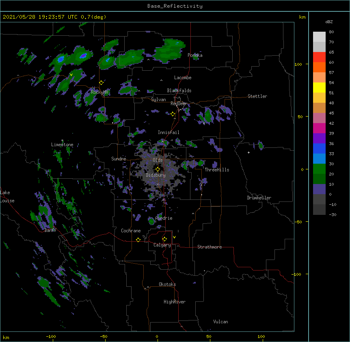Click the -30 value on dBZ legend
This screenshot has height=342, width=350.
click(333, 215)
